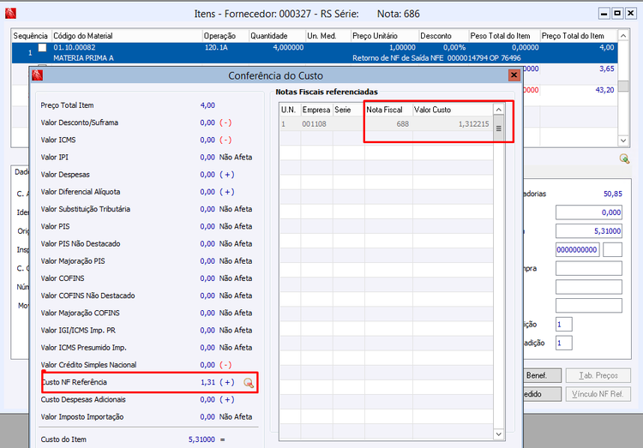Click the Vínculo NF Ref. button

(599, 394)
